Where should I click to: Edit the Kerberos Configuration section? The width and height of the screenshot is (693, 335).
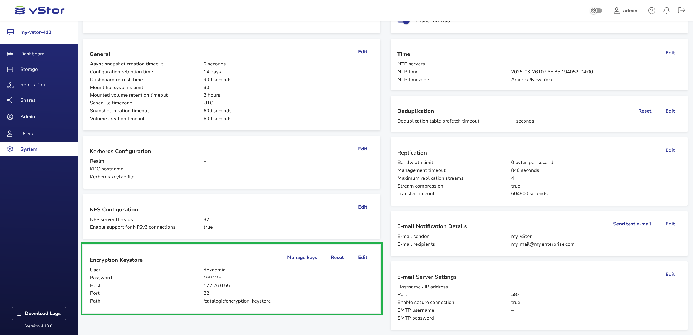pos(362,149)
